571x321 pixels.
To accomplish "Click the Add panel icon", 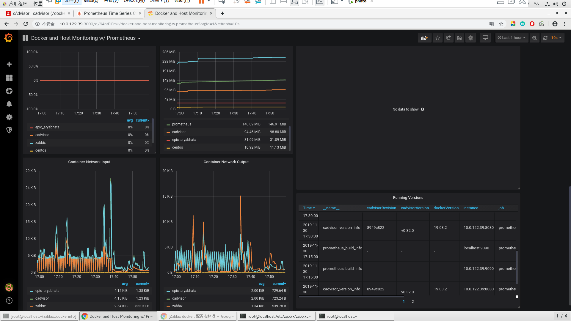I will [424, 38].
